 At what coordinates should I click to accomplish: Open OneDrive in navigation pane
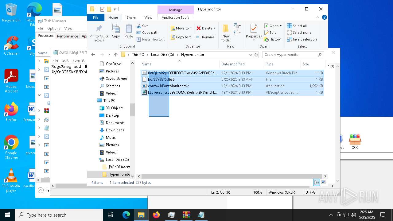pos(113,64)
